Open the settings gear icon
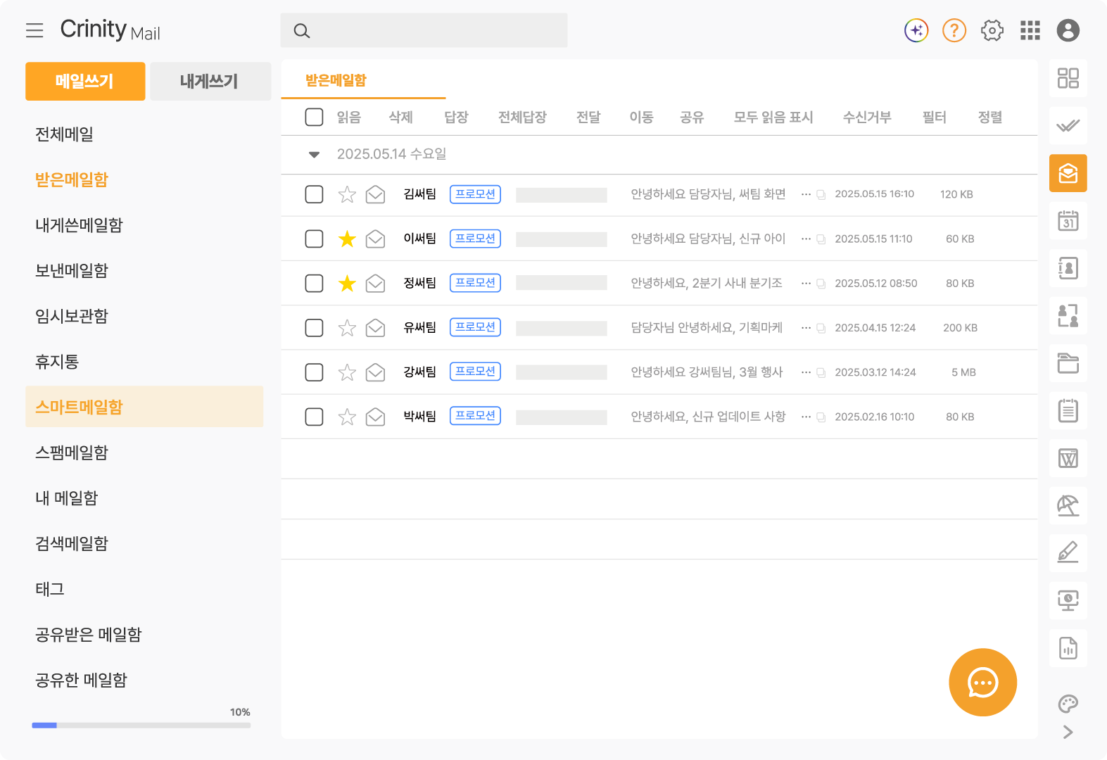Screen dimensions: 1107x760 tap(992, 30)
